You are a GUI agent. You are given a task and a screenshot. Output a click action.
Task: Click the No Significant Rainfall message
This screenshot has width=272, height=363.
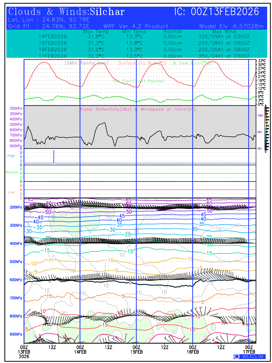[138, 81]
